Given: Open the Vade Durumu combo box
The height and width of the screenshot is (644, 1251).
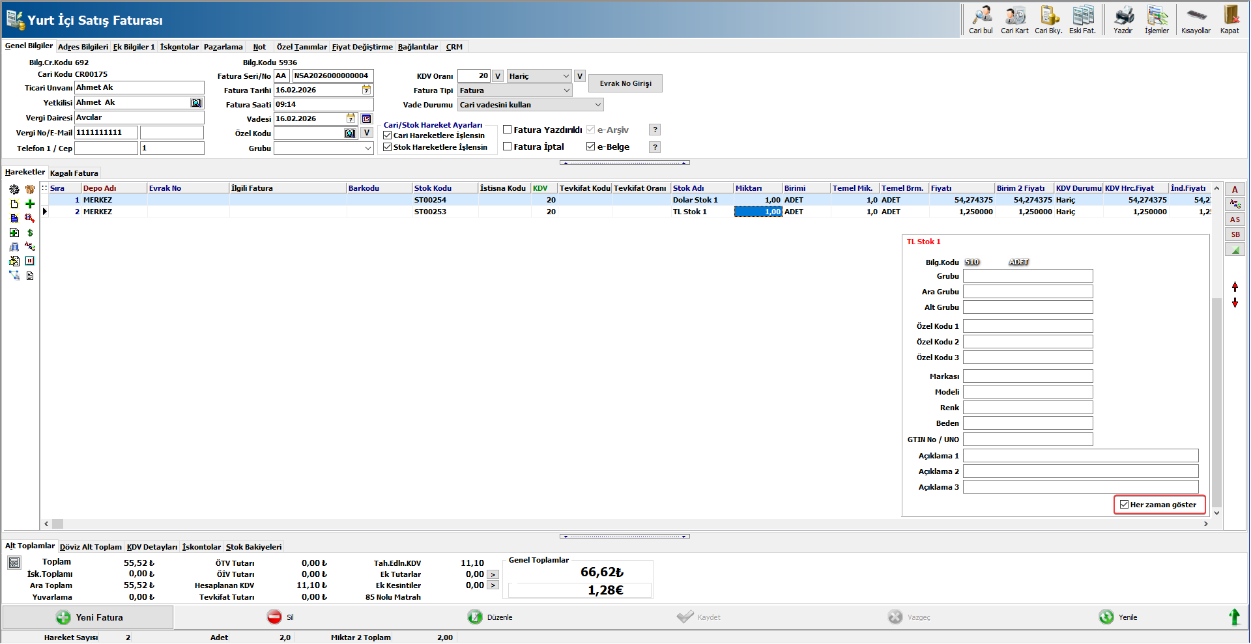Looking at the screenshot, I should coord(597,105).
